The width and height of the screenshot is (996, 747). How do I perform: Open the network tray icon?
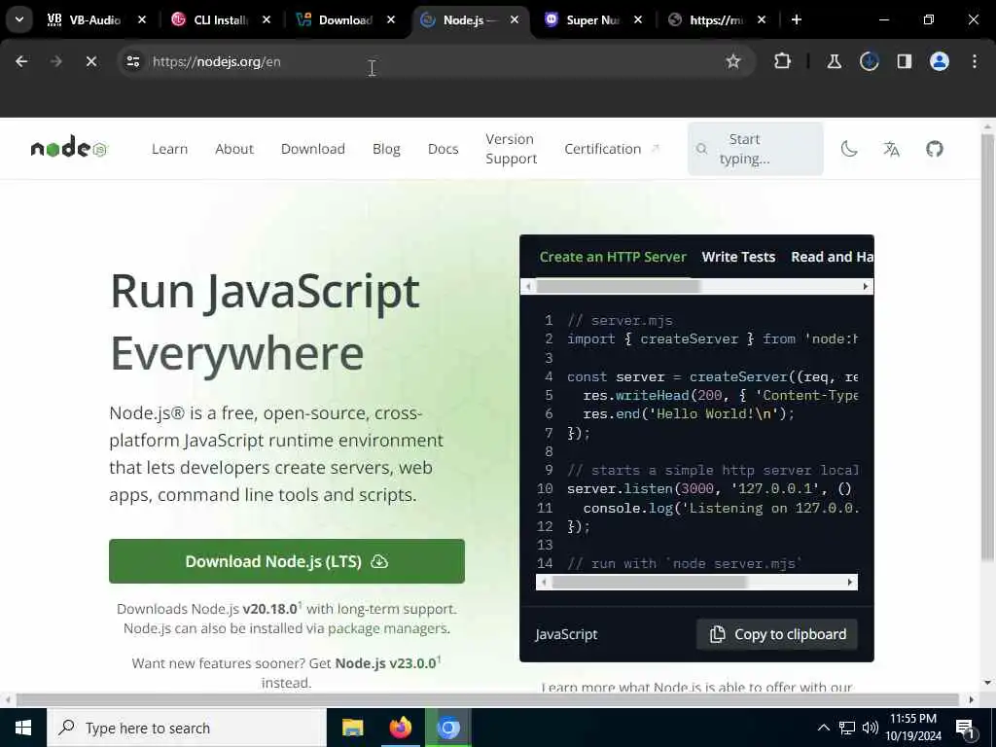coord(847,728)
